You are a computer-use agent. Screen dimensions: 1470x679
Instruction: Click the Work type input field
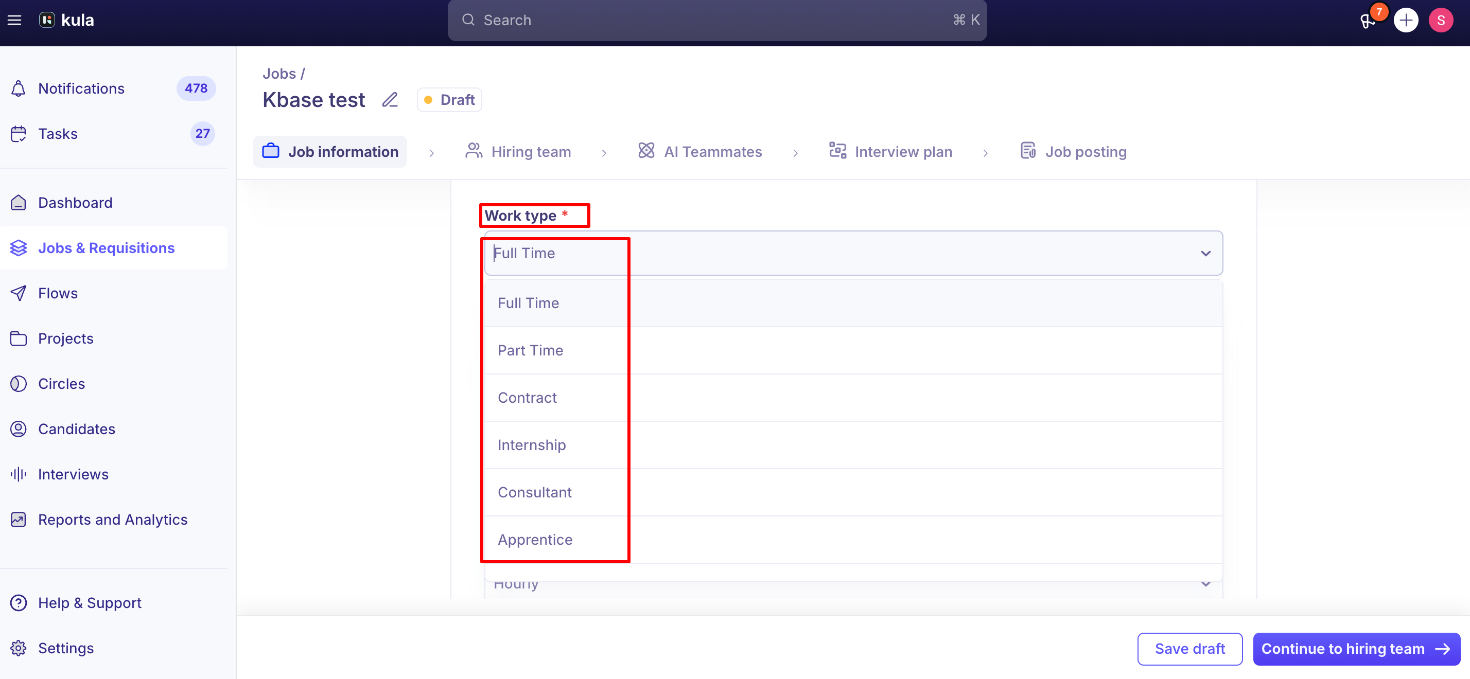(853, 253)
